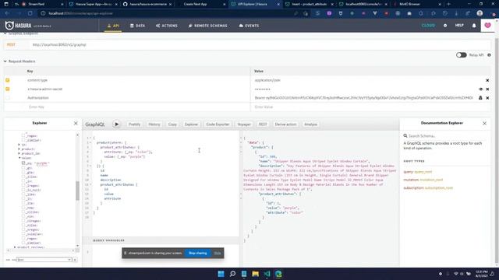Image resolution: width=499 pixels, height=280 pixels.
Task: Go back in browser history
Action: [x=7, y=13]
